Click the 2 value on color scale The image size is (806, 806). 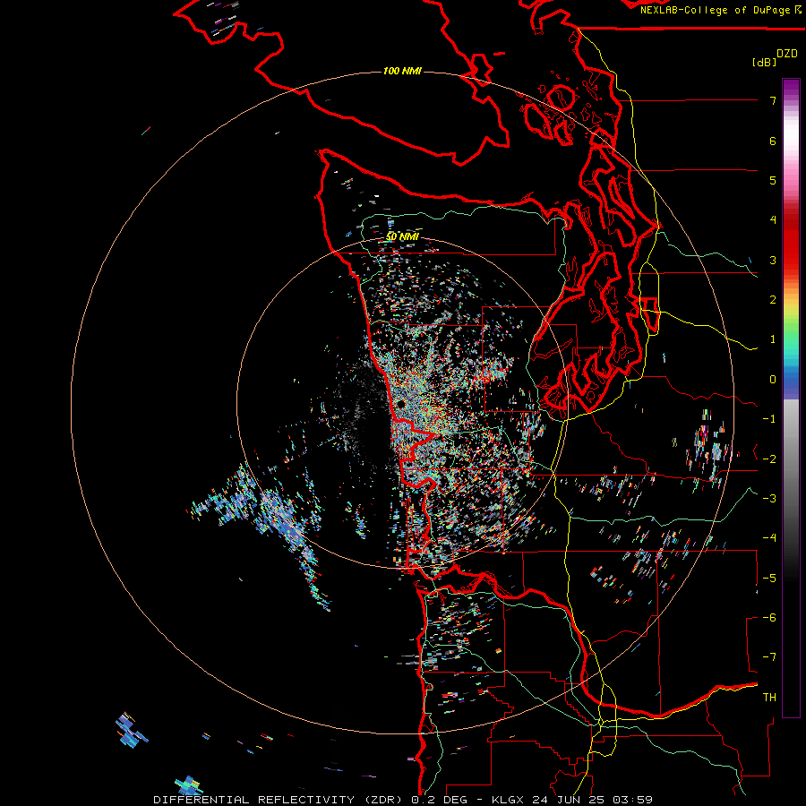point(773,300)
